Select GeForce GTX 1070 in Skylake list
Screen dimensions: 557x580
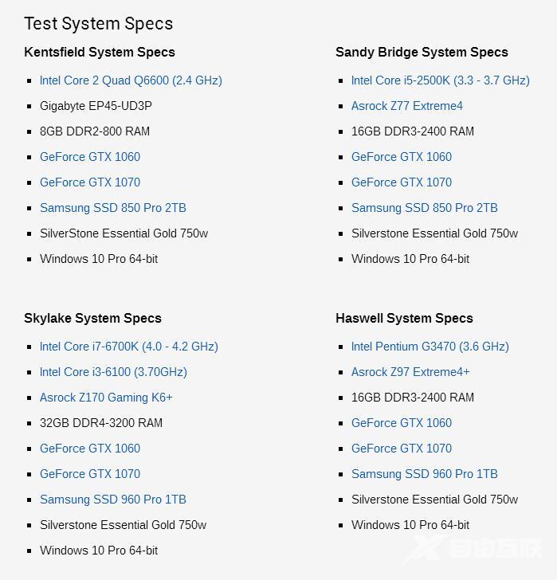point(90,474)
